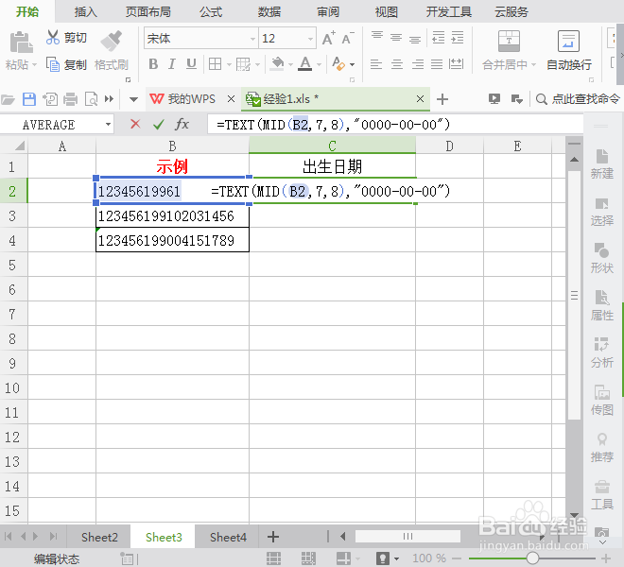Apply cell borders icon
The width and height of the screenshot is (624, 567).
pos(215,63)
